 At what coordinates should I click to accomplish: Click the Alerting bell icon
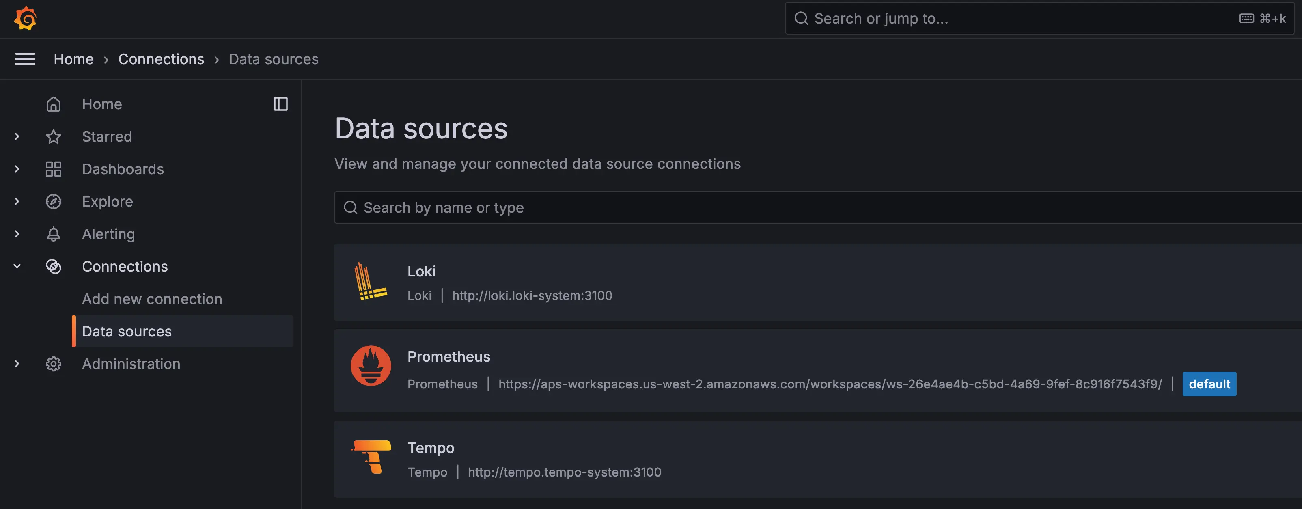pos(54,234)
